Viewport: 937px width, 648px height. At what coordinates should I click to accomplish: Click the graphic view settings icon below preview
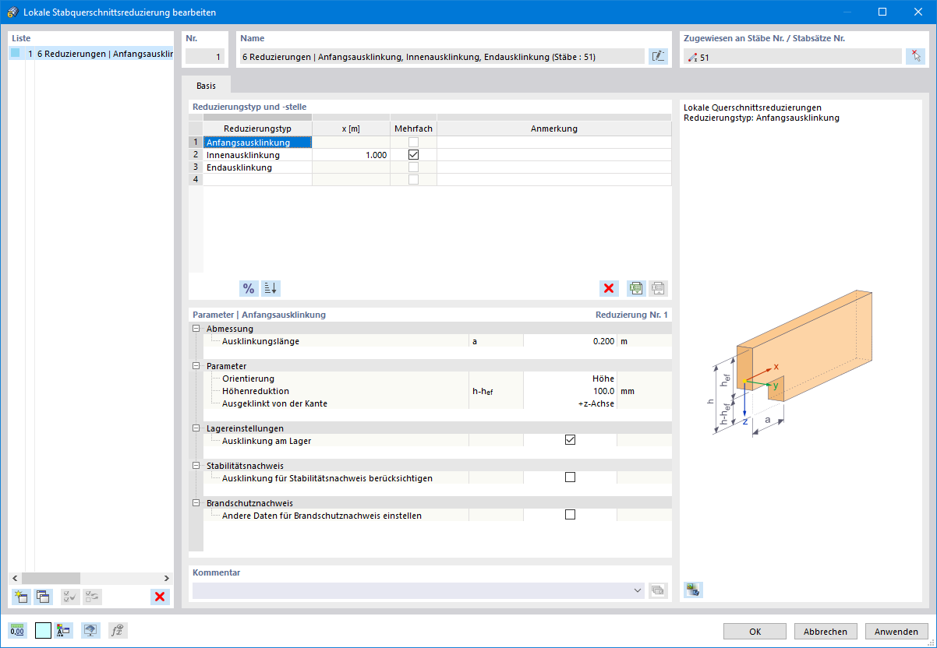[x=693, y=589]
